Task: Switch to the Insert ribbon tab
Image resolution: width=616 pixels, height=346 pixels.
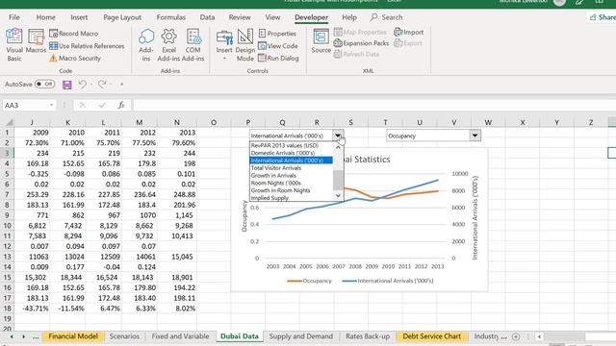Action: (79, 17)
